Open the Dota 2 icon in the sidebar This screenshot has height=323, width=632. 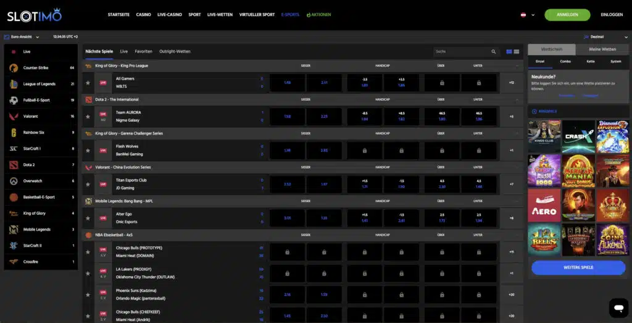click(14, 164)
